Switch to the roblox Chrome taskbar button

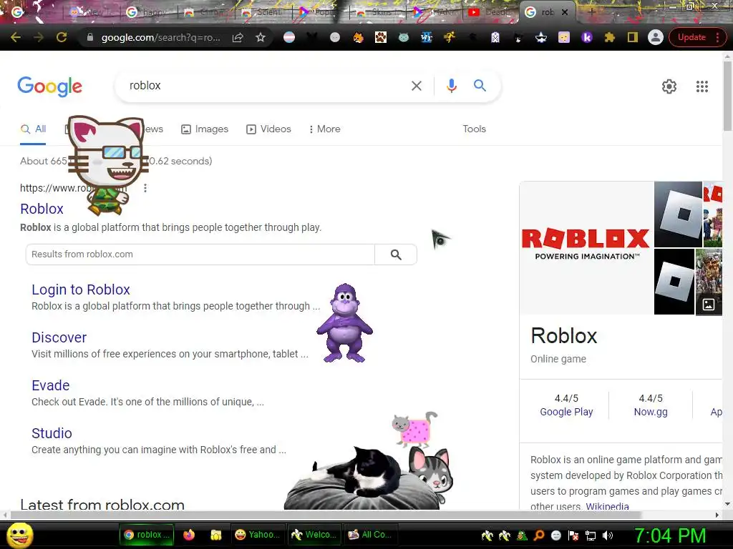pyautogui.click(x=147, y=535)
